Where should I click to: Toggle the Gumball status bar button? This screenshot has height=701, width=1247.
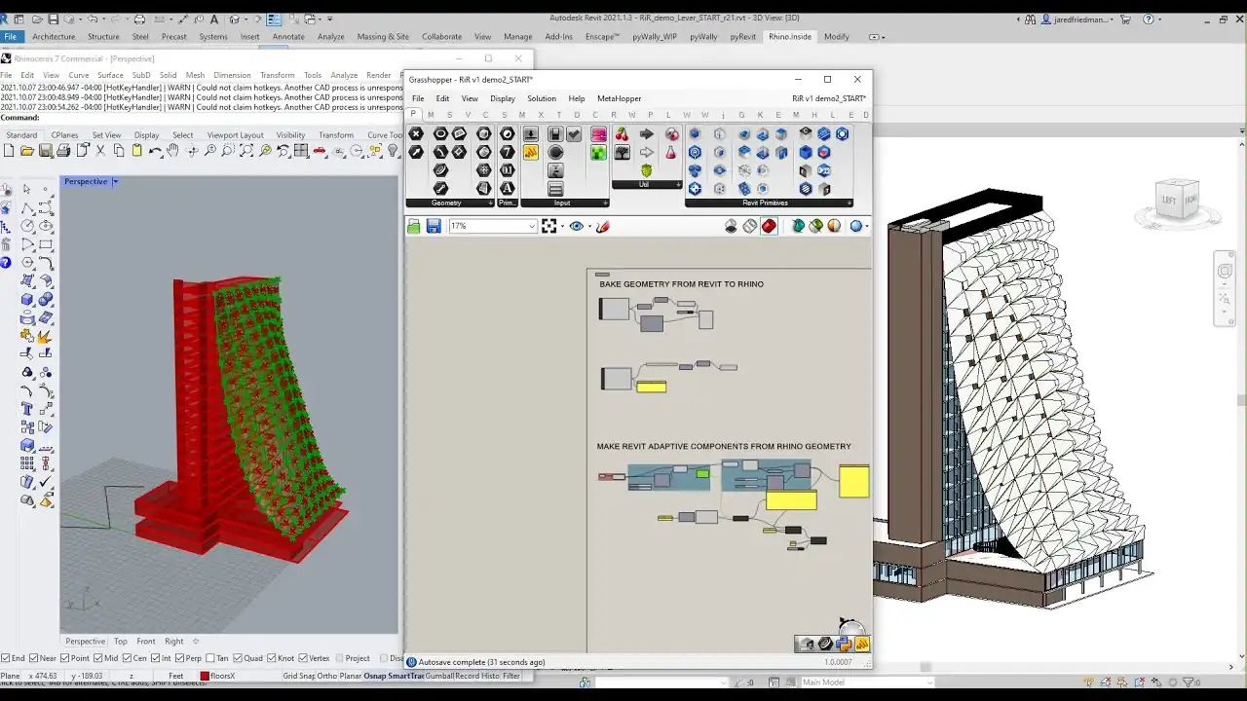[440, 676]
